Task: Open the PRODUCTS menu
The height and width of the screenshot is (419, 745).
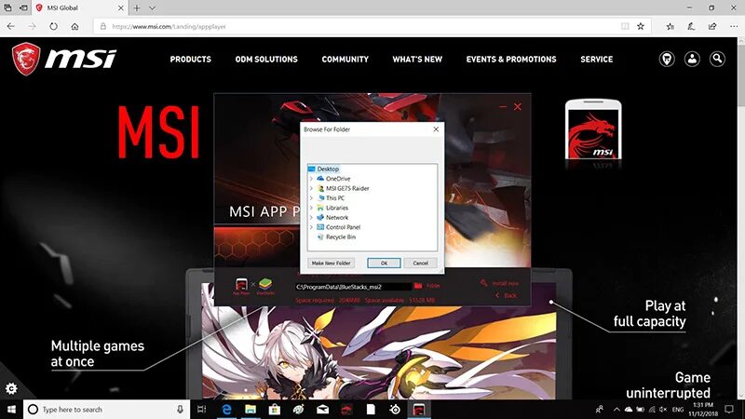Action: [191, 60]
